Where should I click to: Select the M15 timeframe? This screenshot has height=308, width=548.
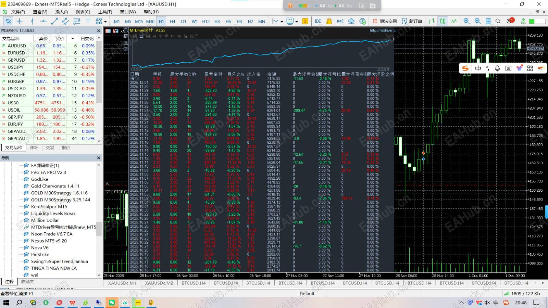pyautogui.click(x=139, y=21)
